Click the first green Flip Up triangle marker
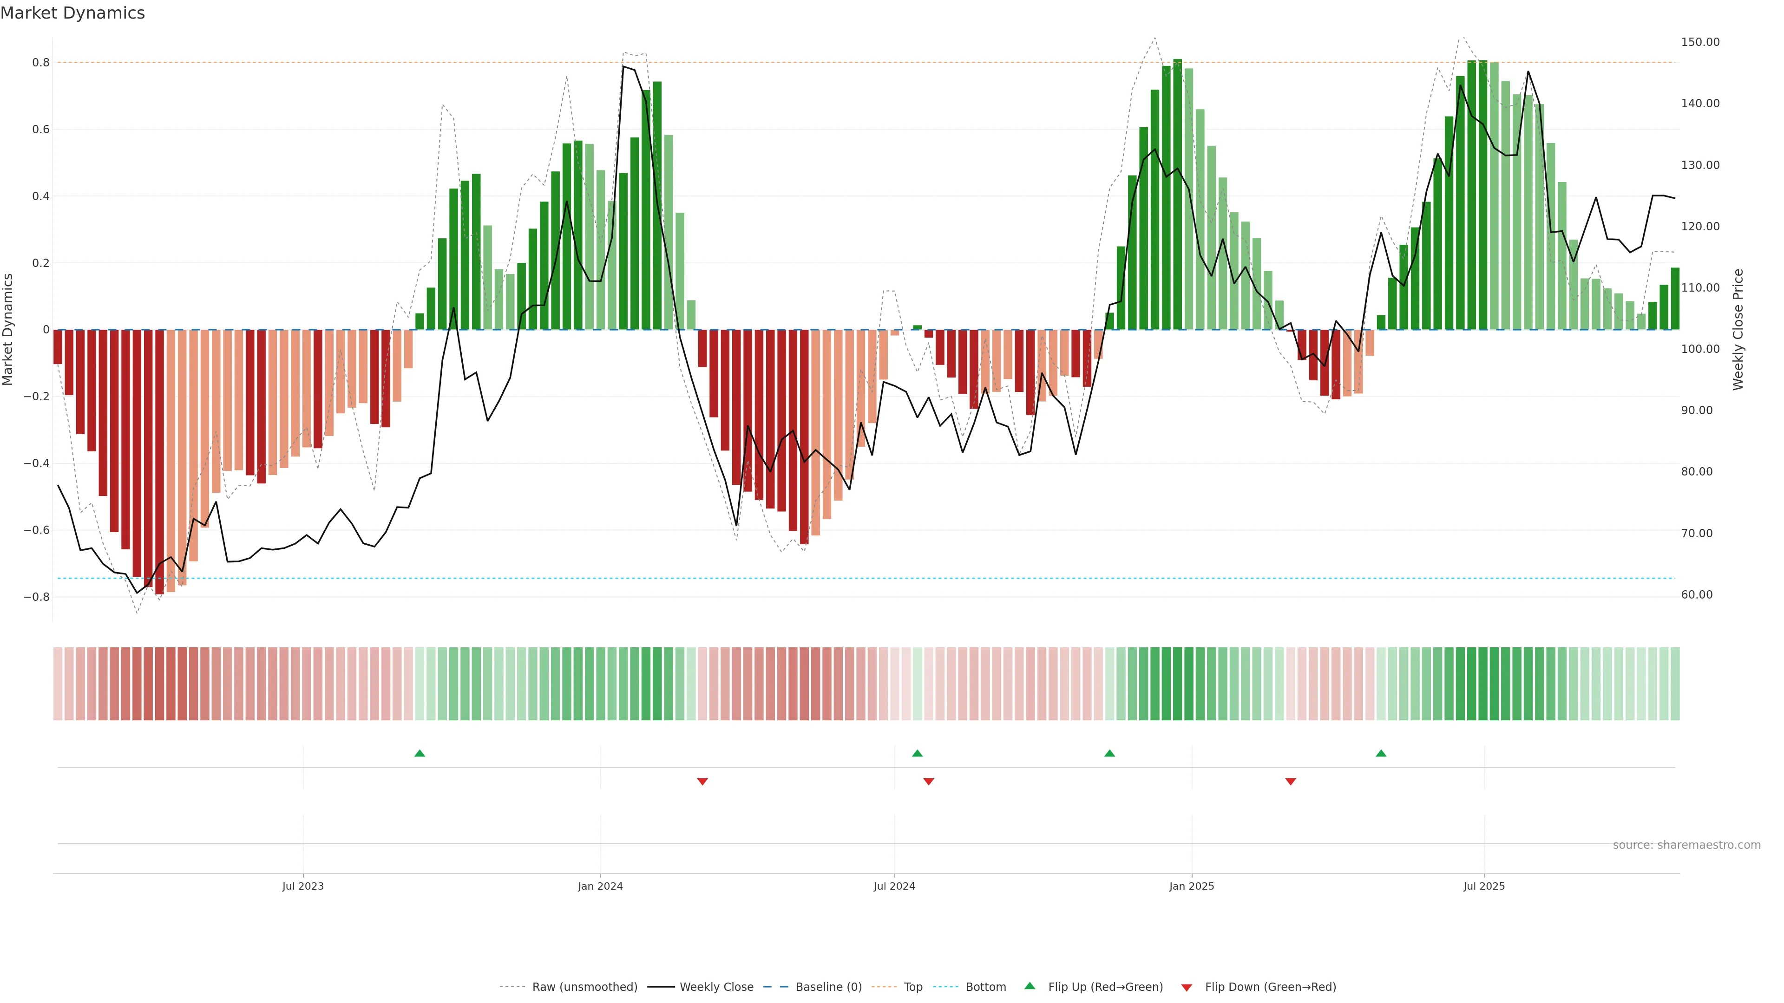Image resolution: width=1784 pixels, height=1003 pixels. pos(420,753)
